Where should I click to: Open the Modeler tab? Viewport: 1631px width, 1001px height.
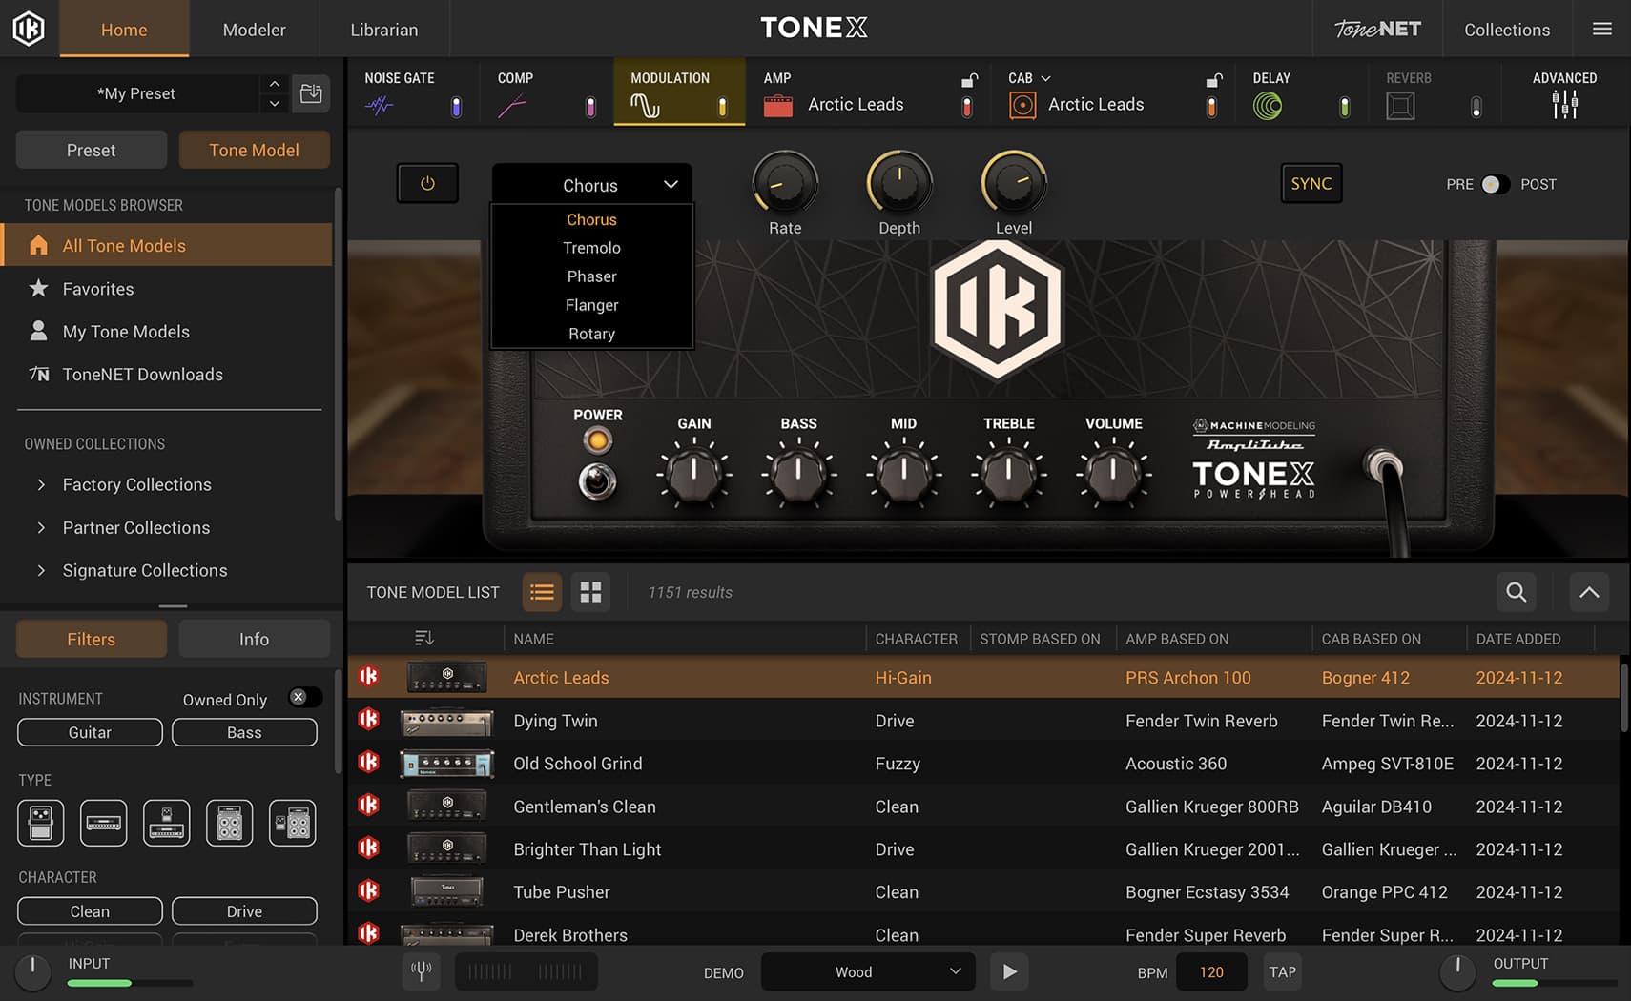254,29
